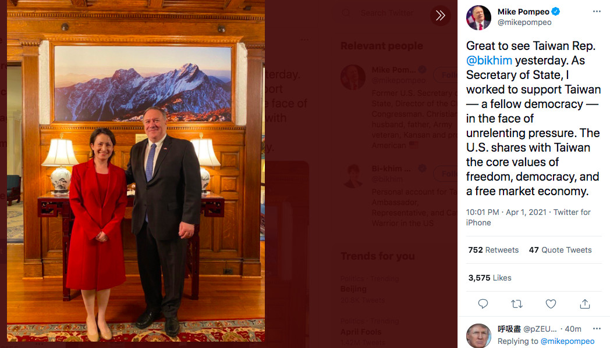Screen dimensions: 610x348
Task: View the 47 Quote Tweets
Action: (x=560, y=250)
